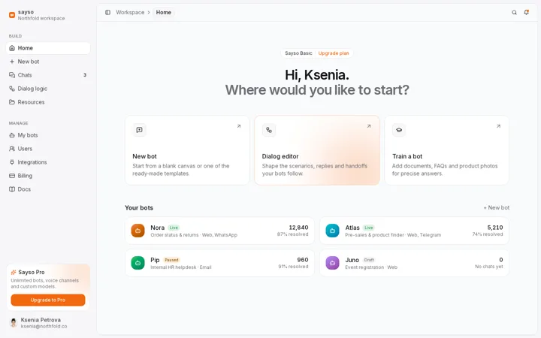The image size is (541, 338).
Task: Click the Upgrade to Pro button
Action: 48,300
